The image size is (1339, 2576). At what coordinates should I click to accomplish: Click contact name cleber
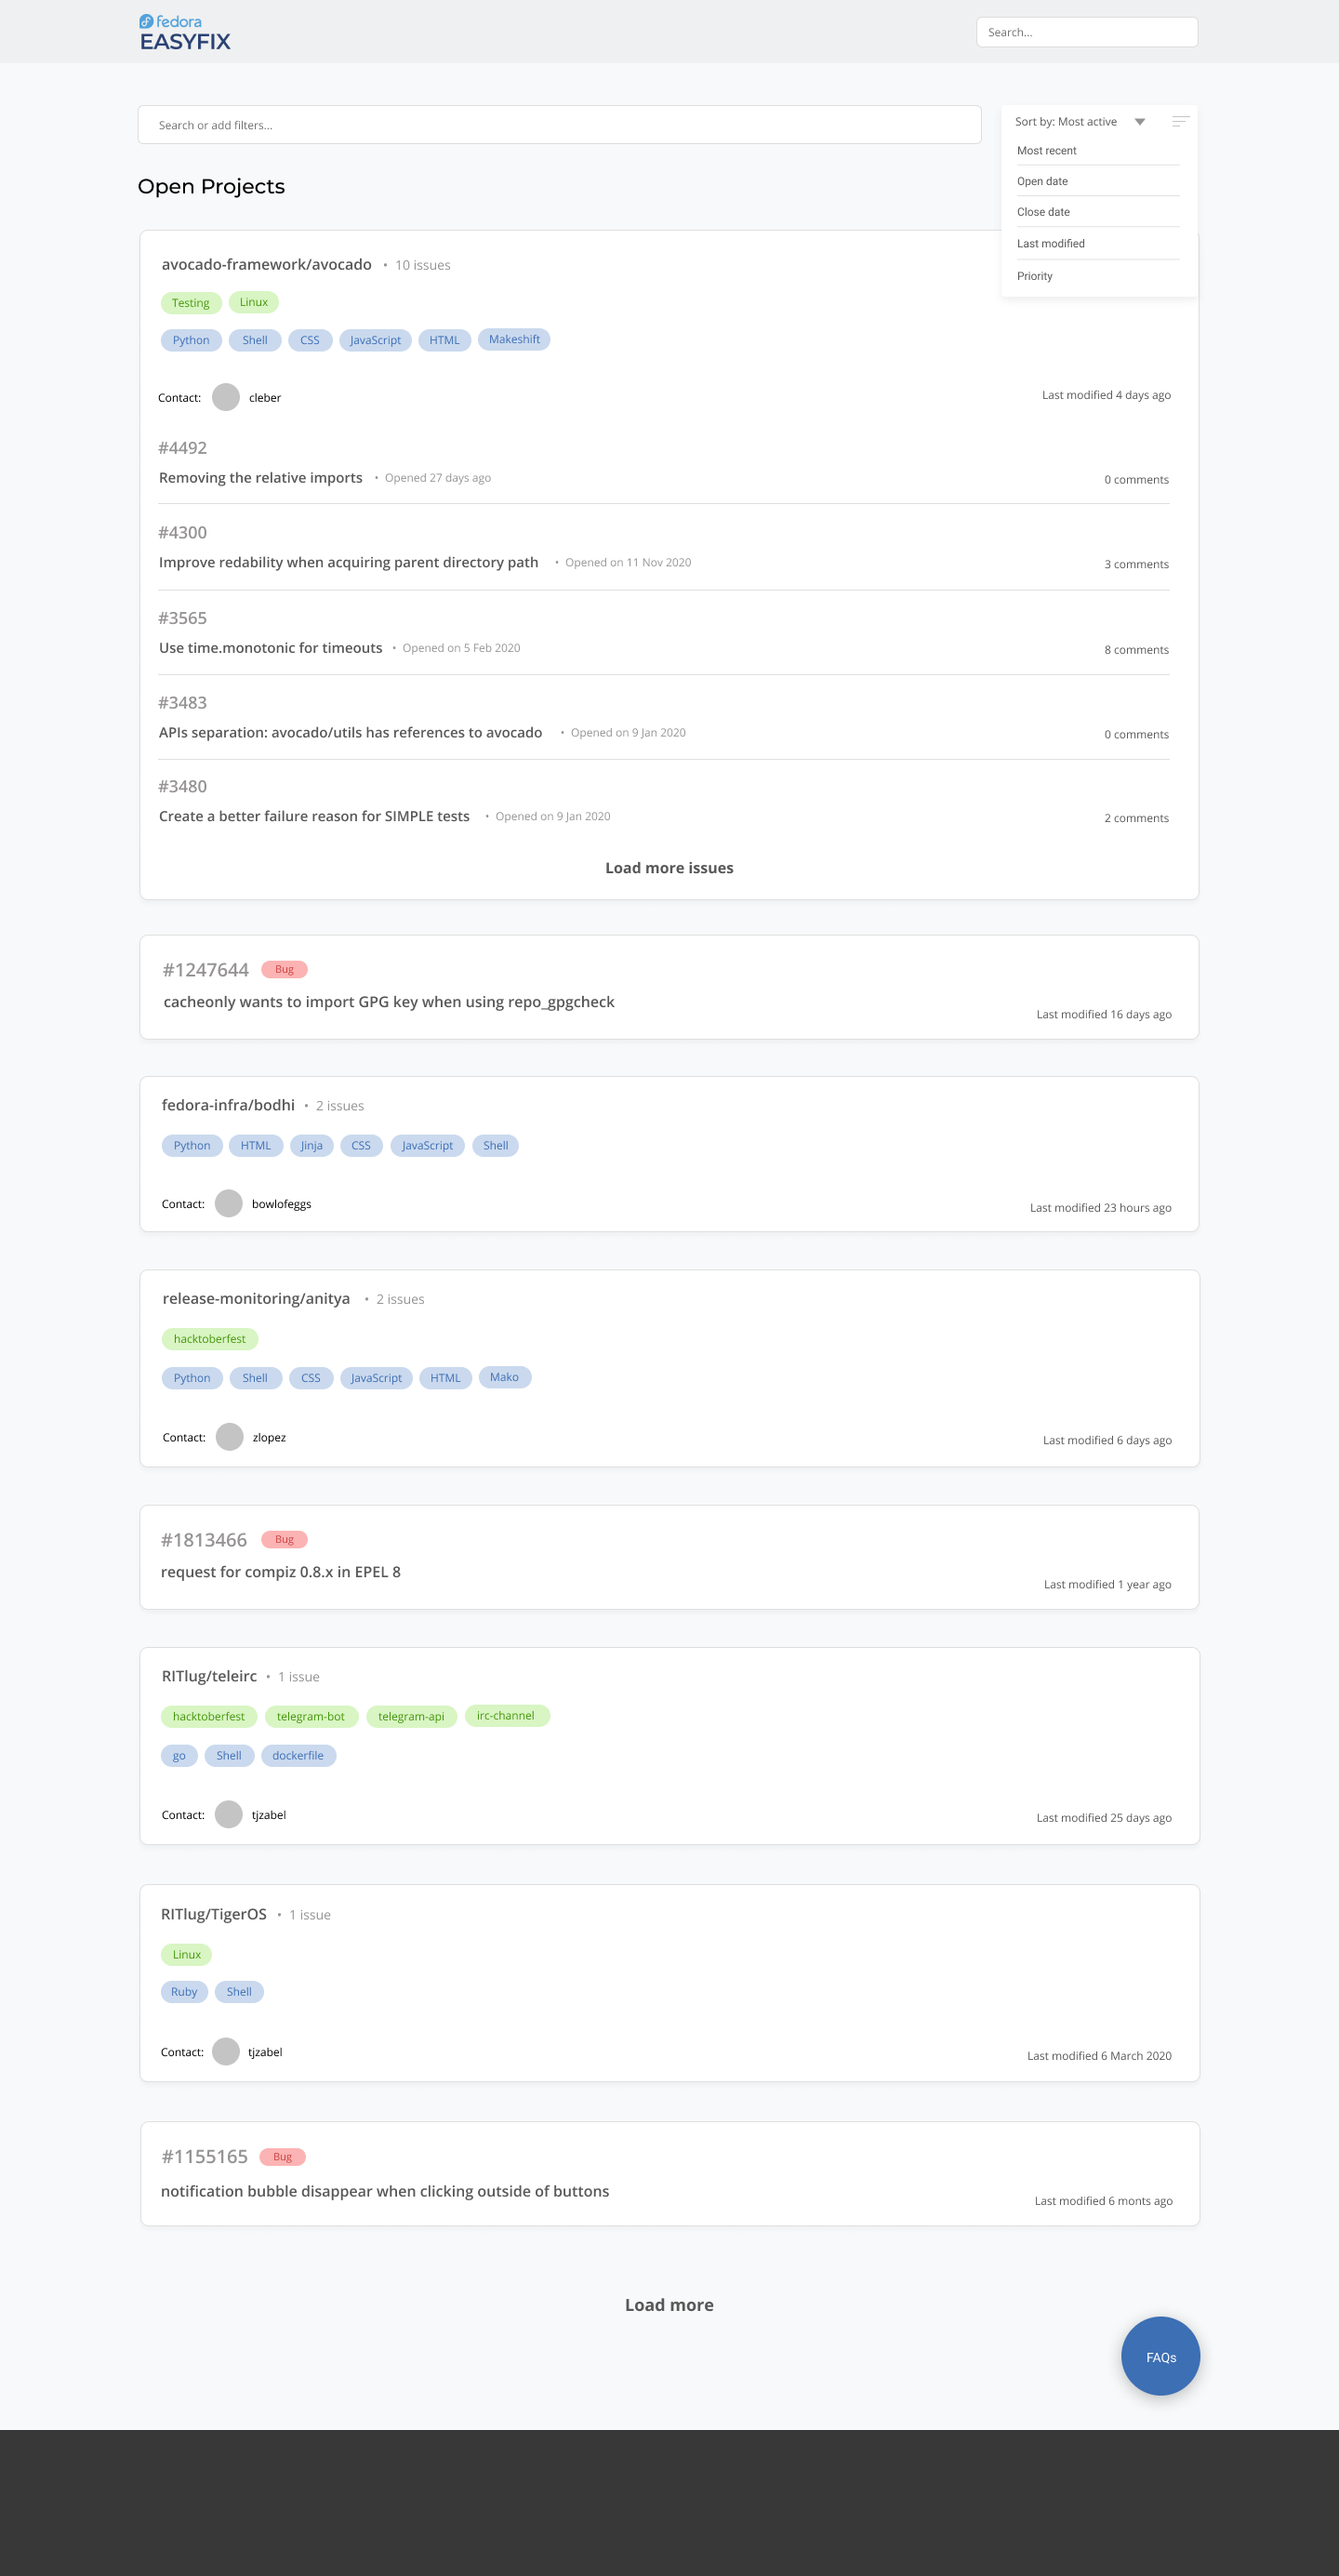(265, 398)
